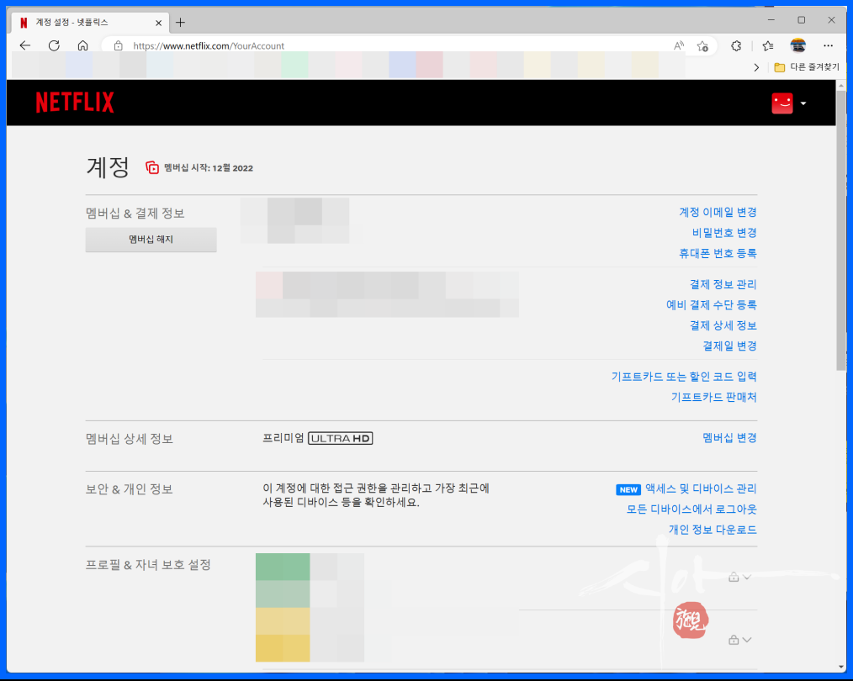The width and height of the screenshot is (853, 681).
Task: Open 기프트카드 또는 할인 코드 입력 link
Action: coord(684,377)
